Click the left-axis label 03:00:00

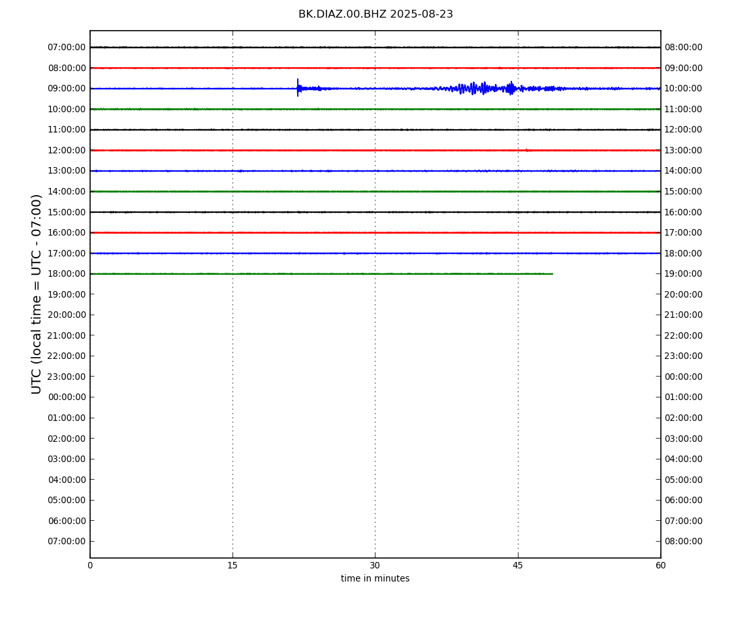[x=67, y=459]
